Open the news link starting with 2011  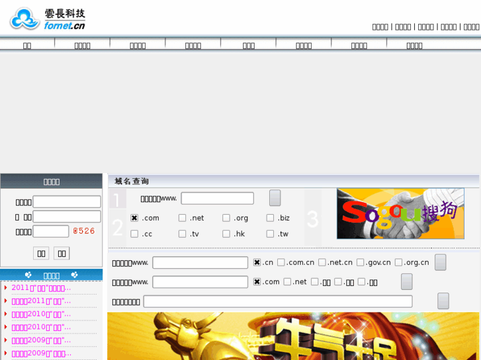[41, 288]
